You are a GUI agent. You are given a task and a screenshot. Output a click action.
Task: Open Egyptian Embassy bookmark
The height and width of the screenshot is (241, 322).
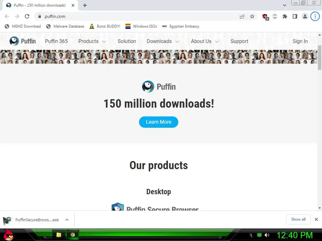tap(180, 26)
